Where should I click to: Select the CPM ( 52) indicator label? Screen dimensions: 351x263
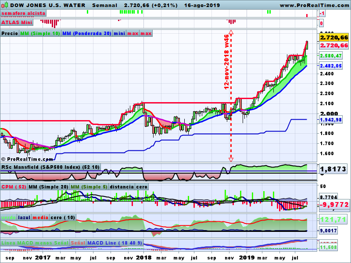(x=14, y=187)
